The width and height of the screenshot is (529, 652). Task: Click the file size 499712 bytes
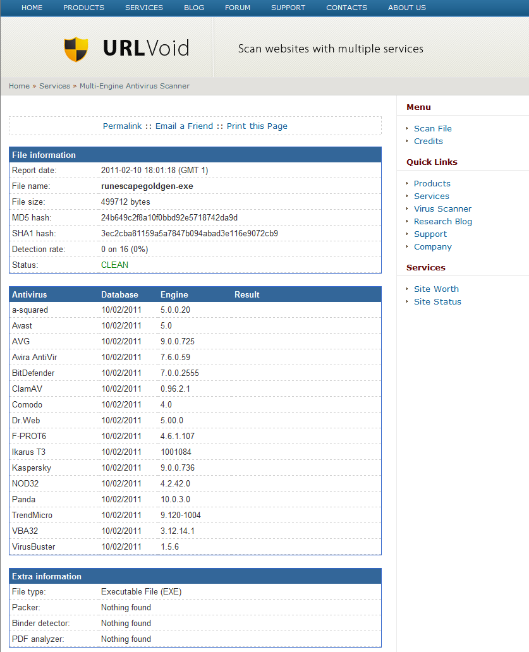126,202
